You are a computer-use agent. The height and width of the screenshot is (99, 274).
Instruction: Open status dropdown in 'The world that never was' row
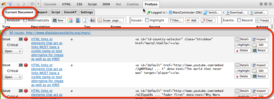click(x=13, y=77)
